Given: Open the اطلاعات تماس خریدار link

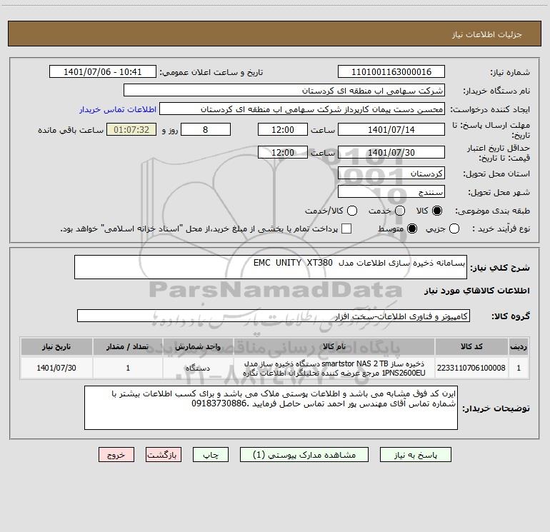Looking at the screenshot, I should (118, 109).
